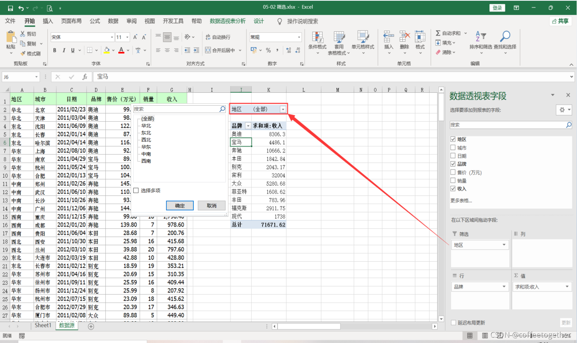Open the 品牌 row label filter dropdown
This screenshot has width=577, height=343.
tap(248, 126)
